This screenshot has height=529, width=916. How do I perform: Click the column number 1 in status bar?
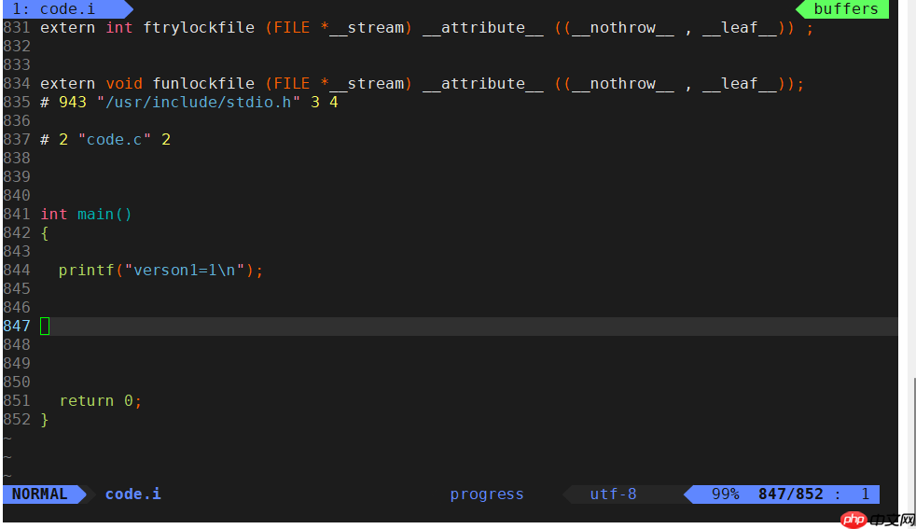[x=866, y=494]
